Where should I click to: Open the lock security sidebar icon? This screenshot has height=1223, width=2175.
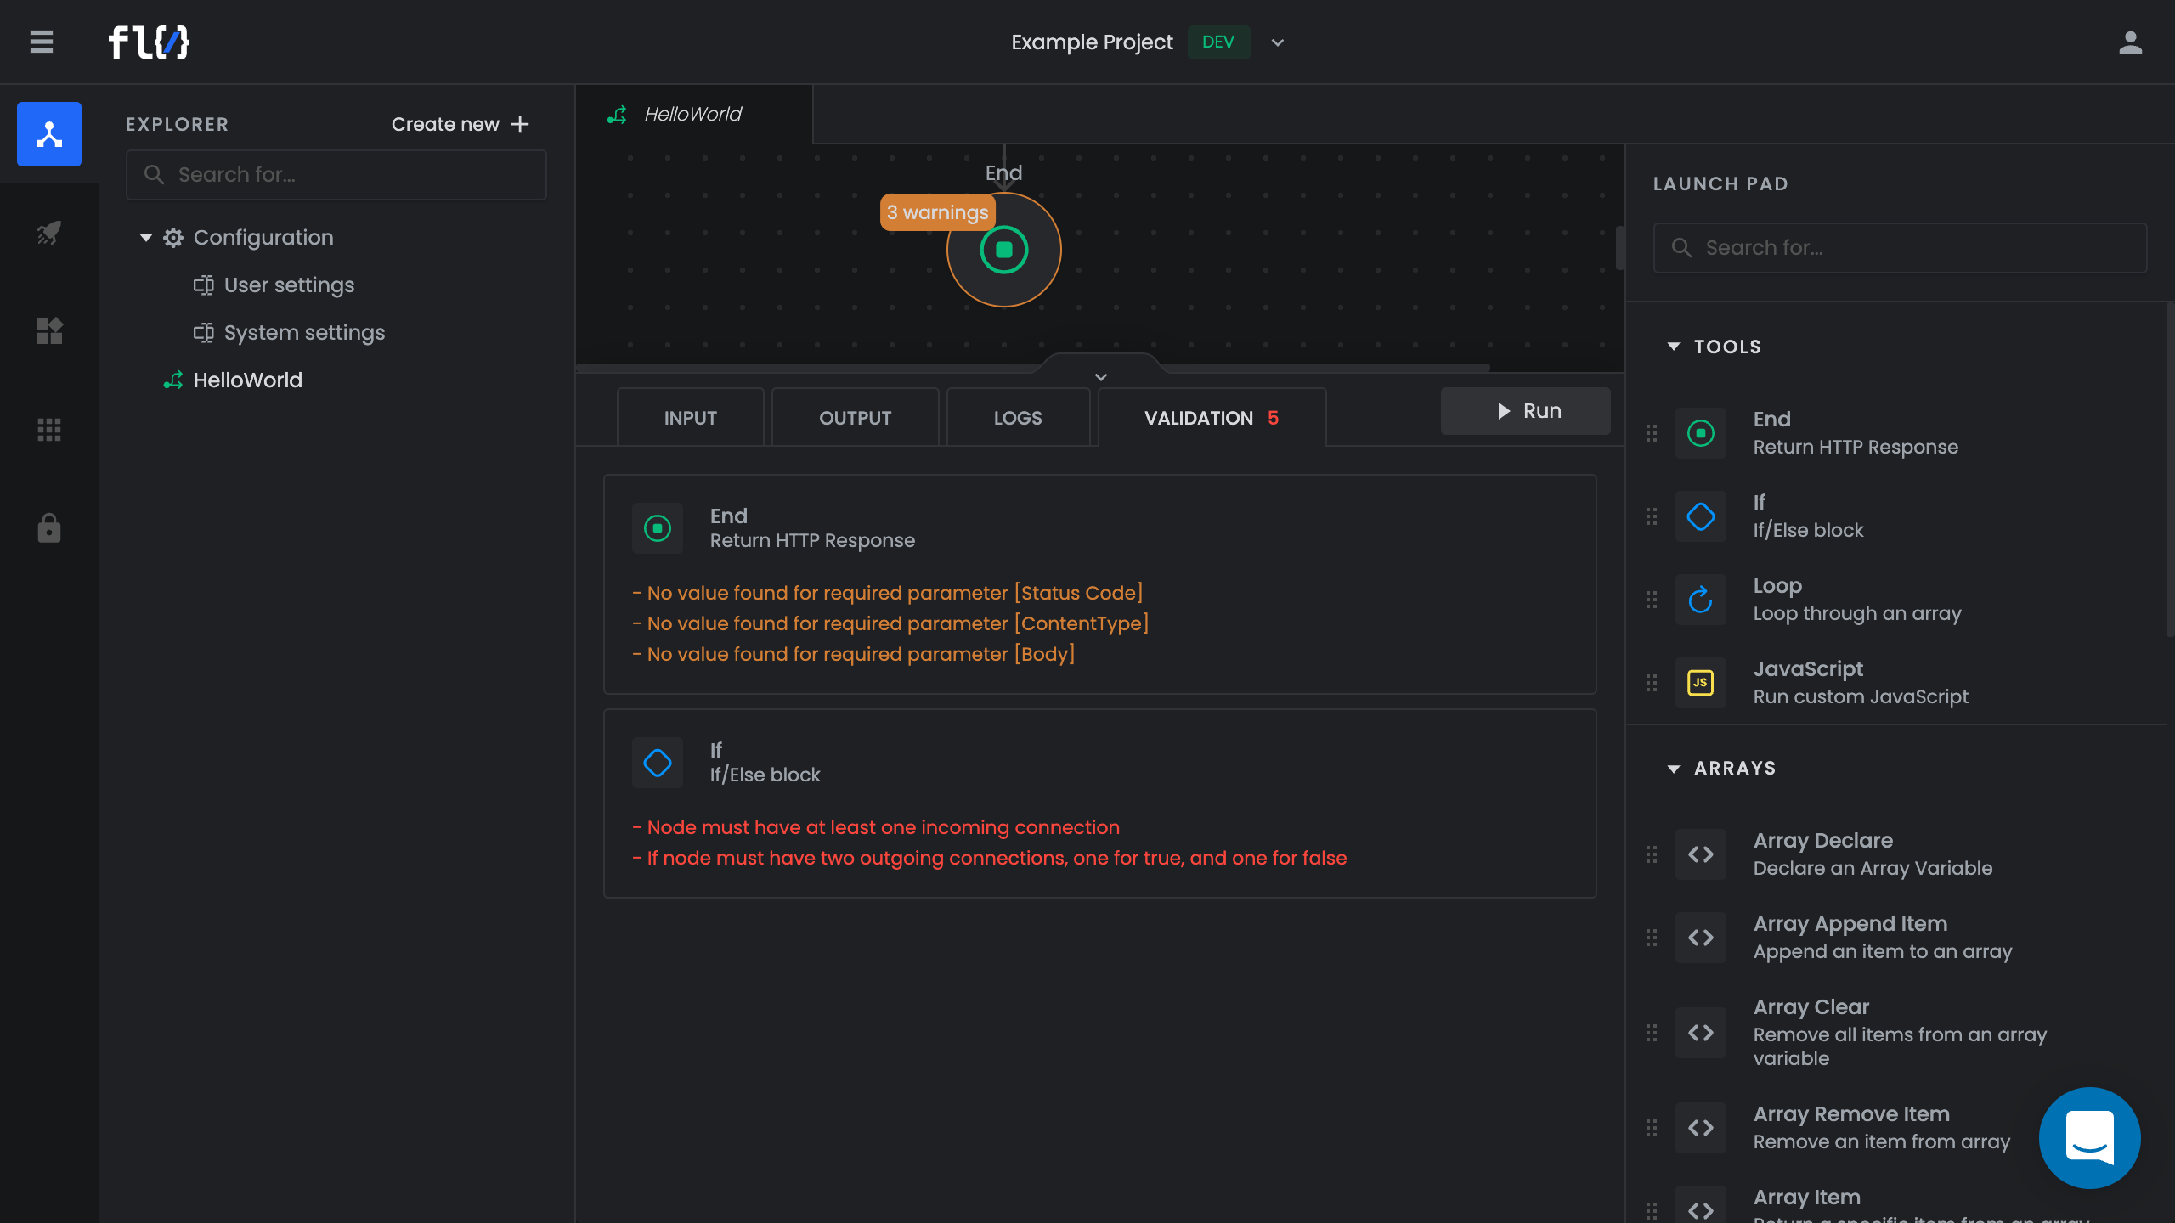point(49,528)
